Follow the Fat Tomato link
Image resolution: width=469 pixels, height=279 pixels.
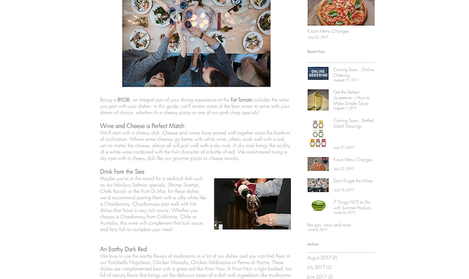click(x=241, y=100)
